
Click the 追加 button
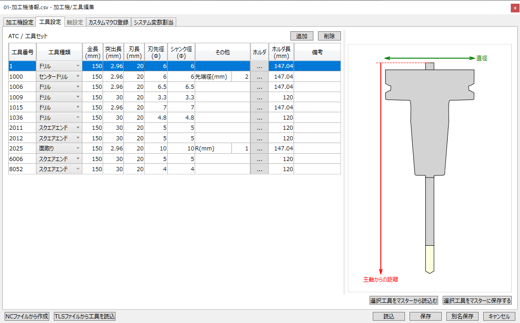302,36
